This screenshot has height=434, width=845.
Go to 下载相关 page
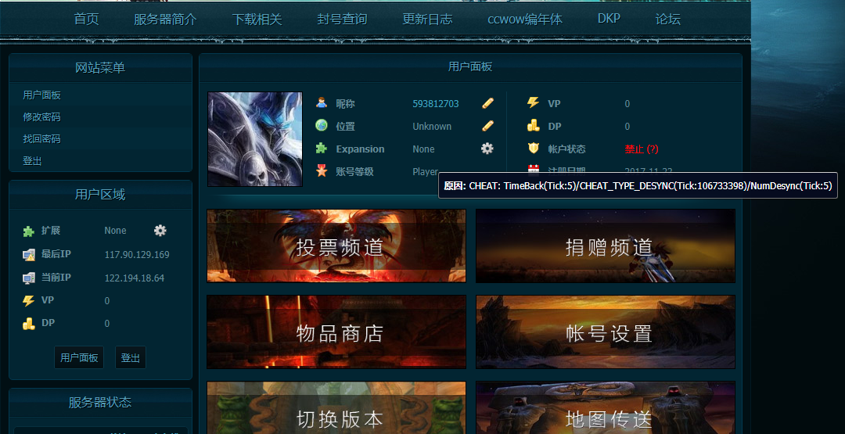257,20
